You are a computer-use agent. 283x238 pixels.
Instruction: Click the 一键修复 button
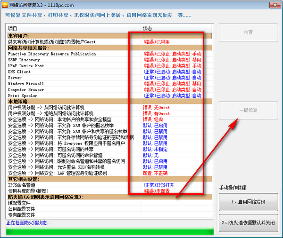pyautogui.click(x=249, y=111)
